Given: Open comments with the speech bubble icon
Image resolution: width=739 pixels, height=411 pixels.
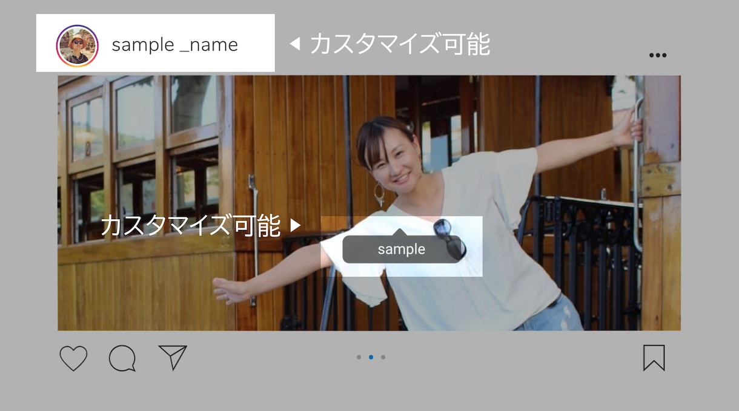Looking at the screenshot, I should [x=122, y=358].
